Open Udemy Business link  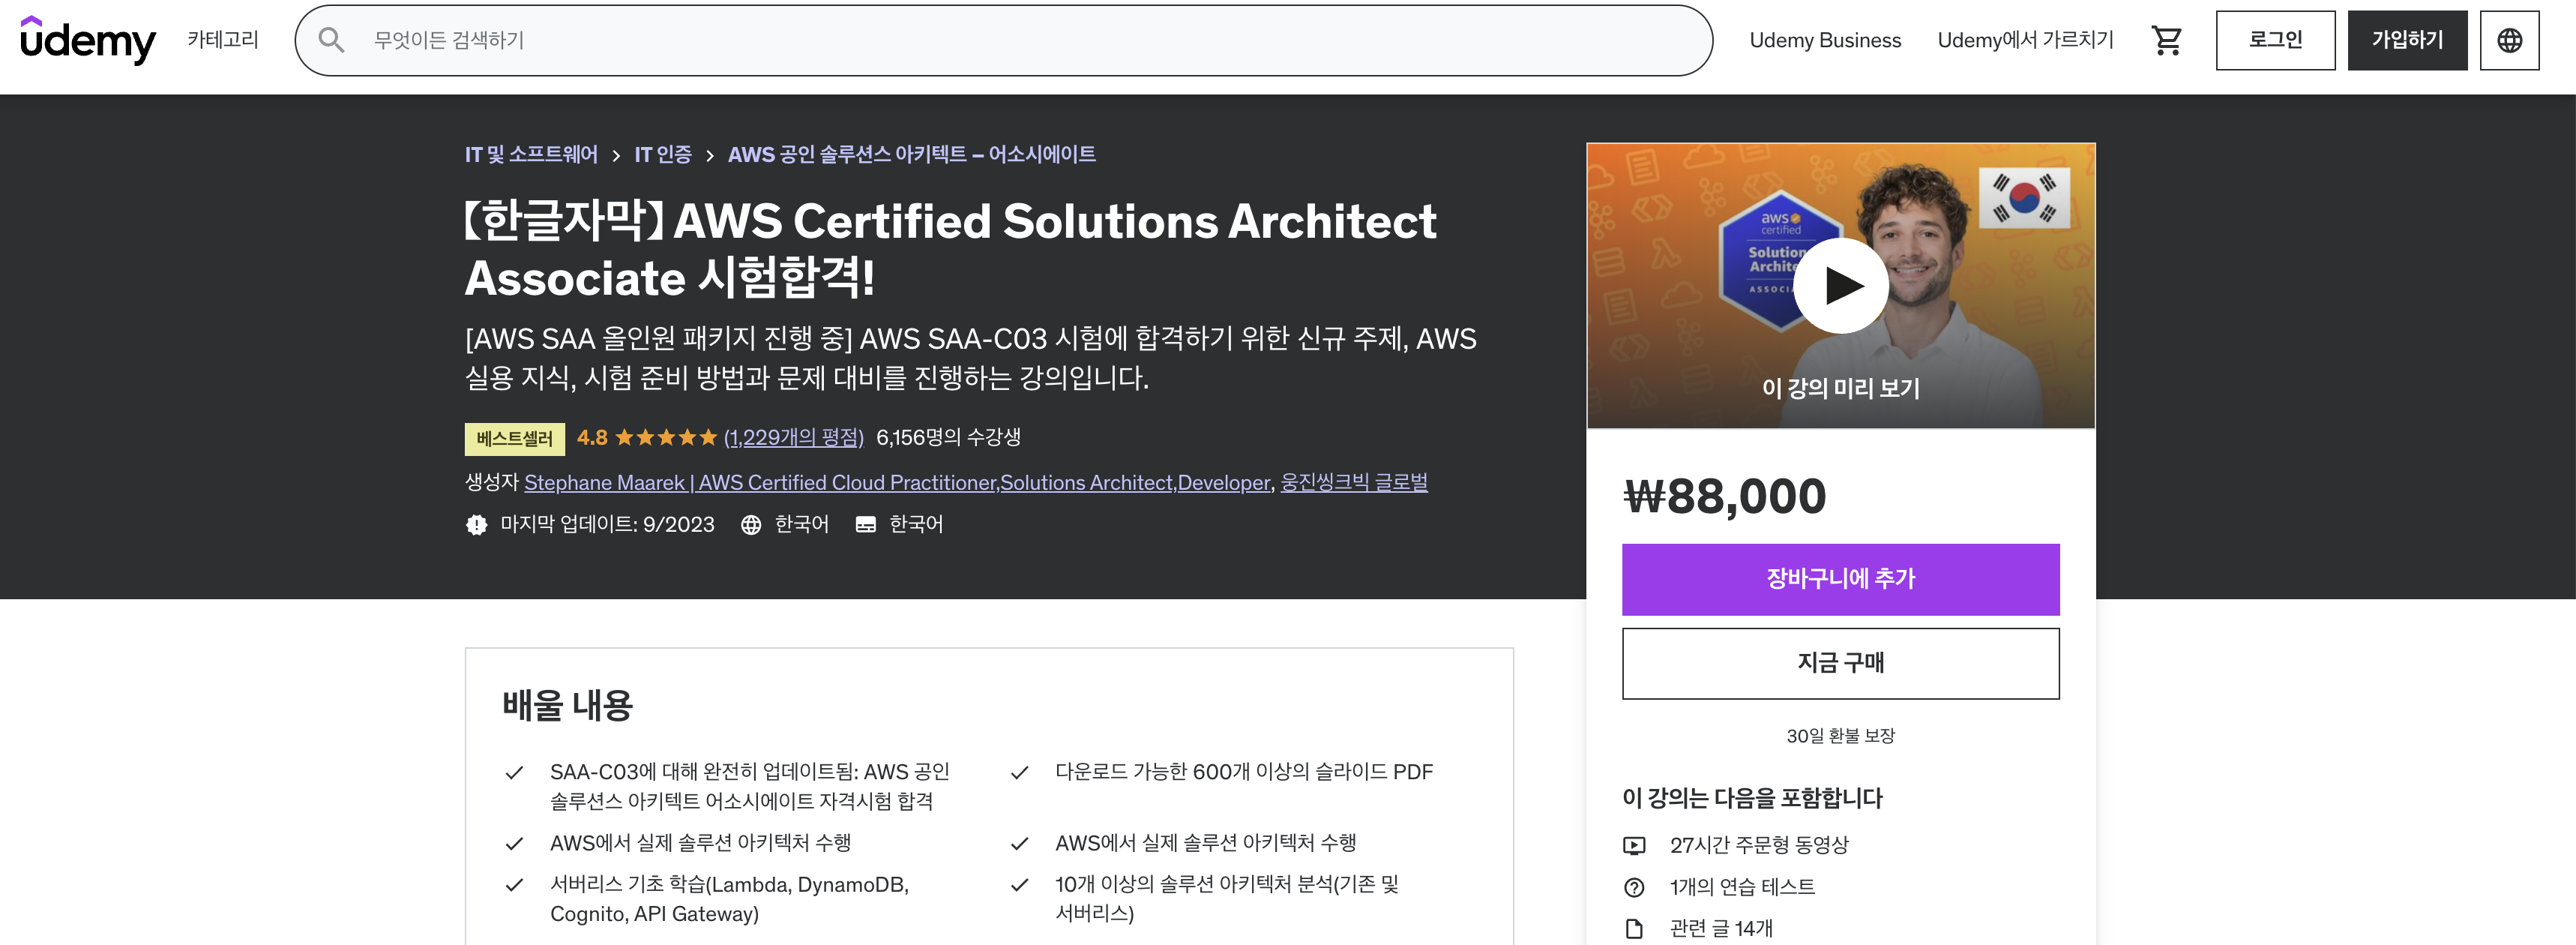(x=1825, y=40)
